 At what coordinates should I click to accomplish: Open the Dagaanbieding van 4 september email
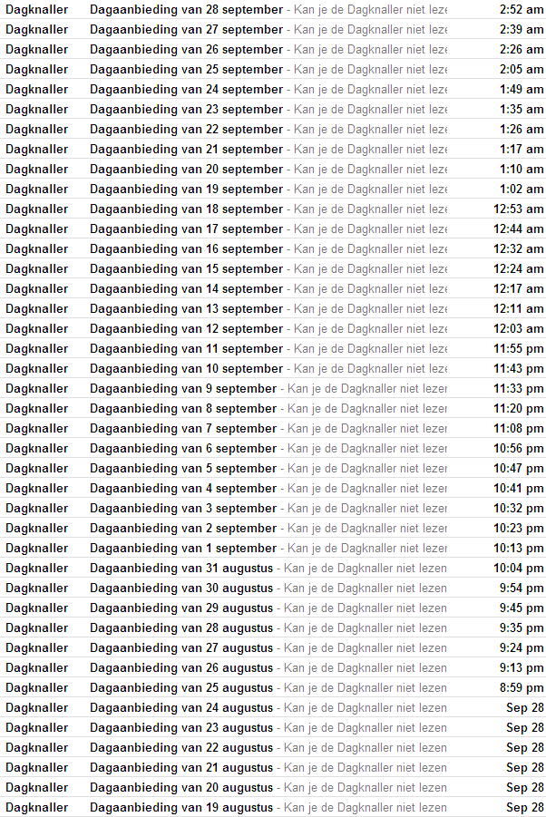coord(273,488)
